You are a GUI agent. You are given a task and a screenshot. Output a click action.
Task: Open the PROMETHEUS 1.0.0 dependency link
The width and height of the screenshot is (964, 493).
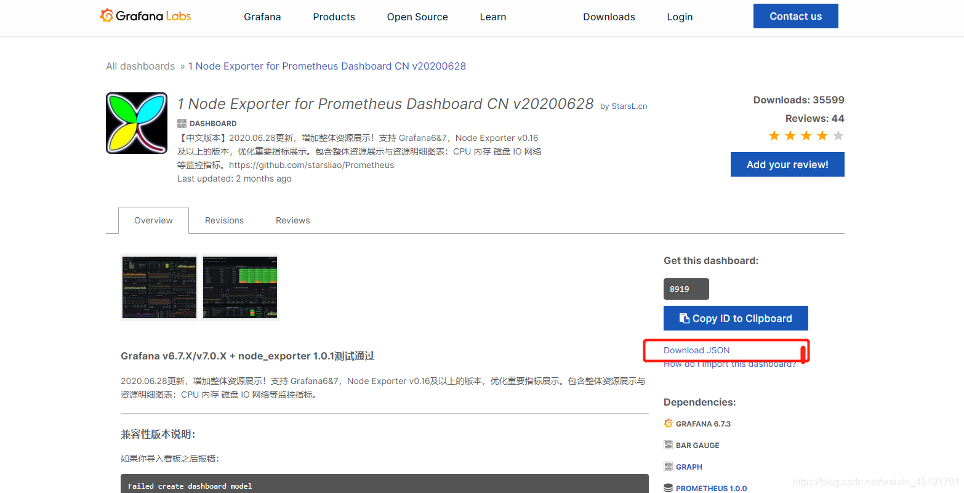coord(711,488)
